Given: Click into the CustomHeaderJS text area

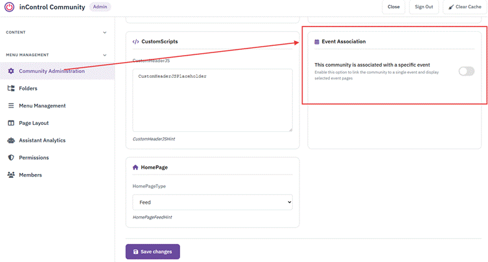Looking at the screenshot, I should click(x=213, y=100).
